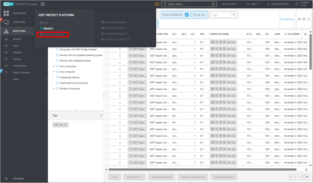Click the Tags panel search magnifier
The height and width of the screenshot is (183, 313).
point(101,115)
